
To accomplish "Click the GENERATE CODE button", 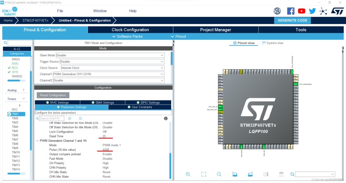I will click(292, 20).
